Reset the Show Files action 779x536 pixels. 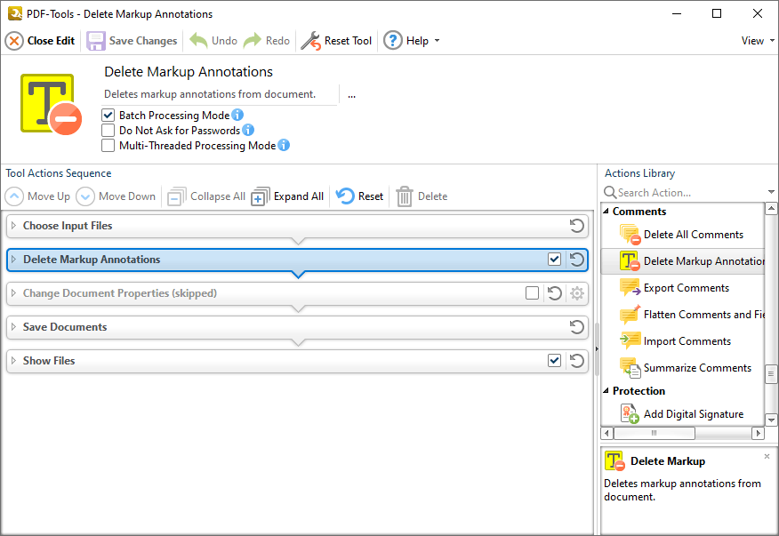pos(576,361)
